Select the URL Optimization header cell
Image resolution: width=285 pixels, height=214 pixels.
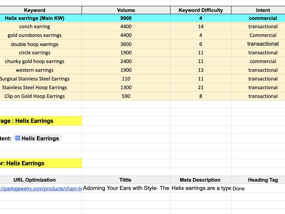(41, 180)
